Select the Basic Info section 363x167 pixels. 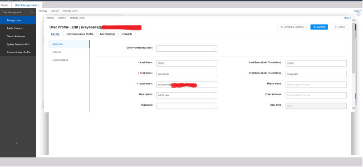click(69, 44)
